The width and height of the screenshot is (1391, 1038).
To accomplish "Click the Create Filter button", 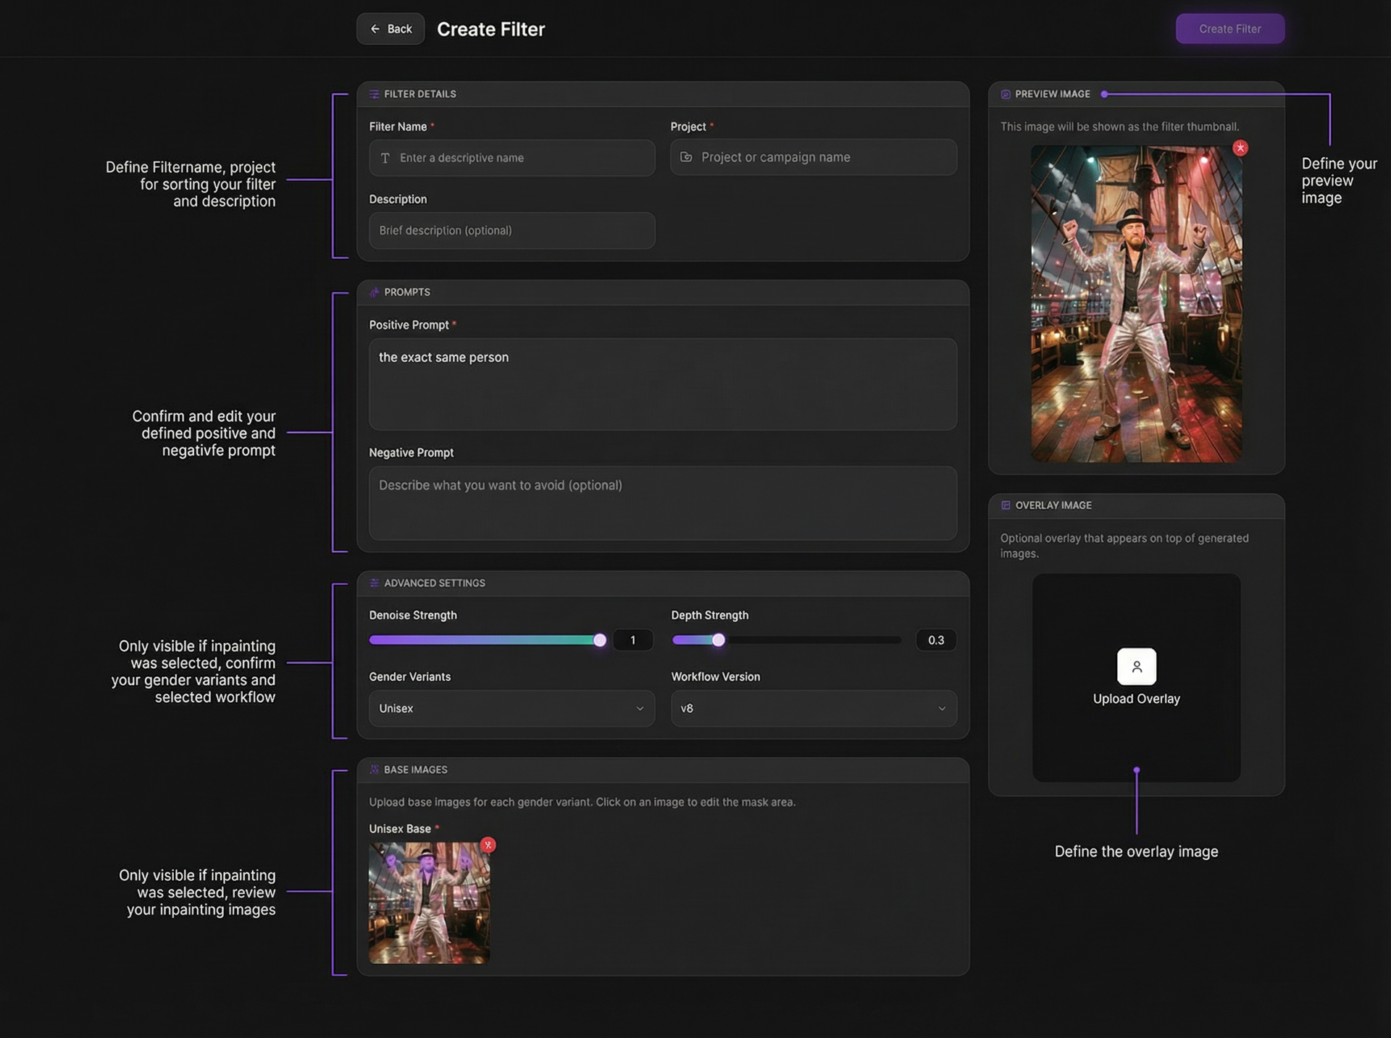I will 1229,28.
